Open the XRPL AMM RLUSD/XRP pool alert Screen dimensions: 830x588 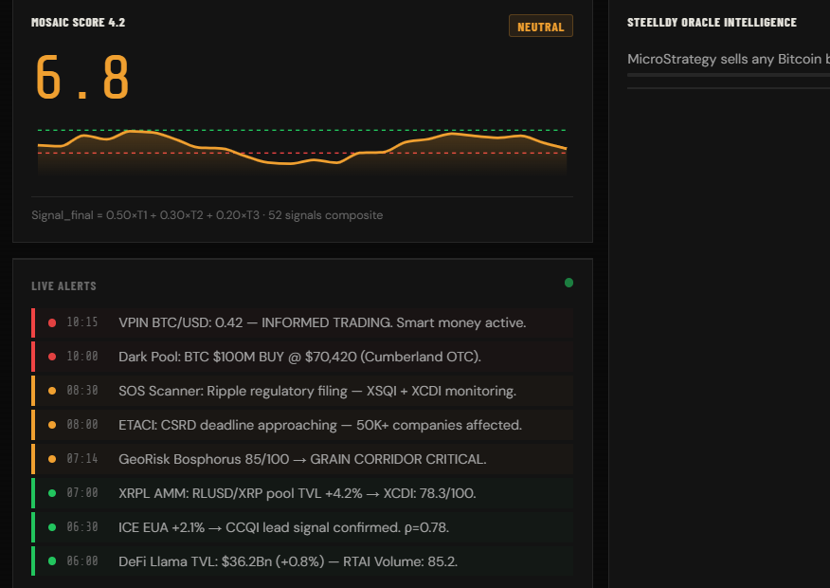302,493
